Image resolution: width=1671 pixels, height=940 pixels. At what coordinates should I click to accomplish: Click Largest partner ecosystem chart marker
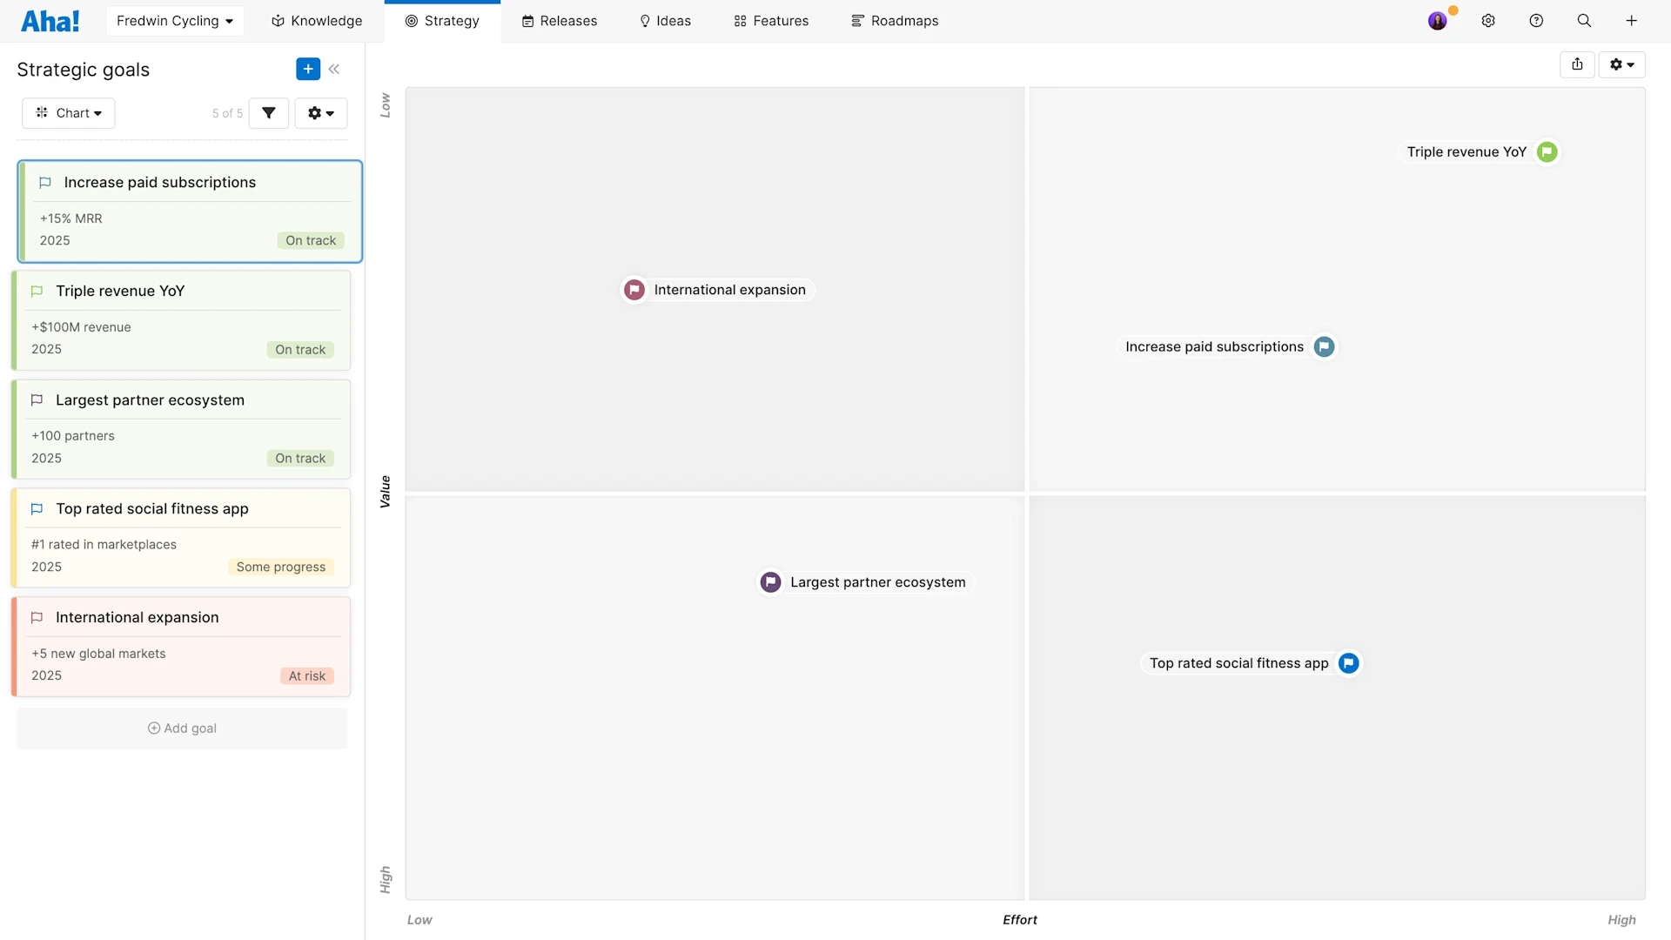[x=770, y=582]
